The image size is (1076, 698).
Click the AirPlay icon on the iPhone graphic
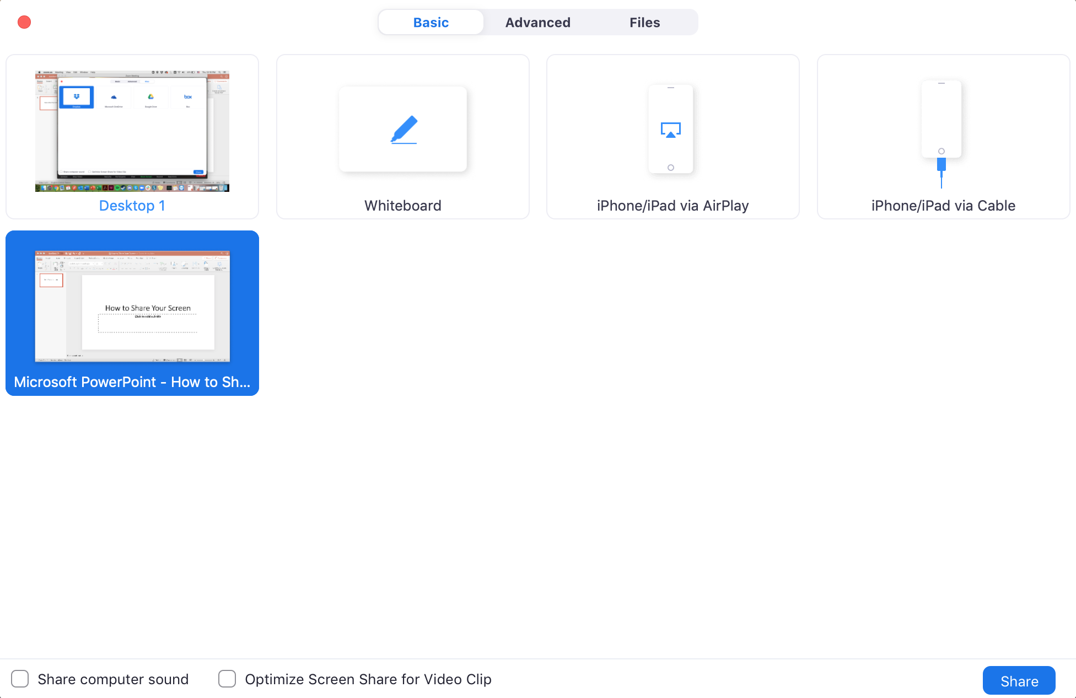671,130
